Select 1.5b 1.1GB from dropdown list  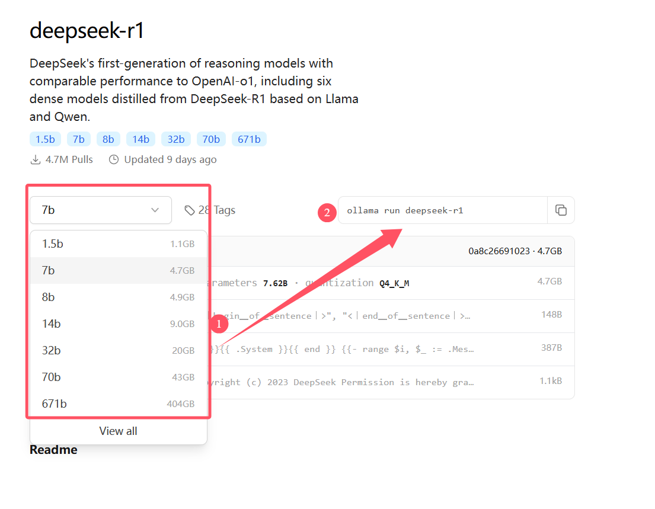(x=118, y=244)
